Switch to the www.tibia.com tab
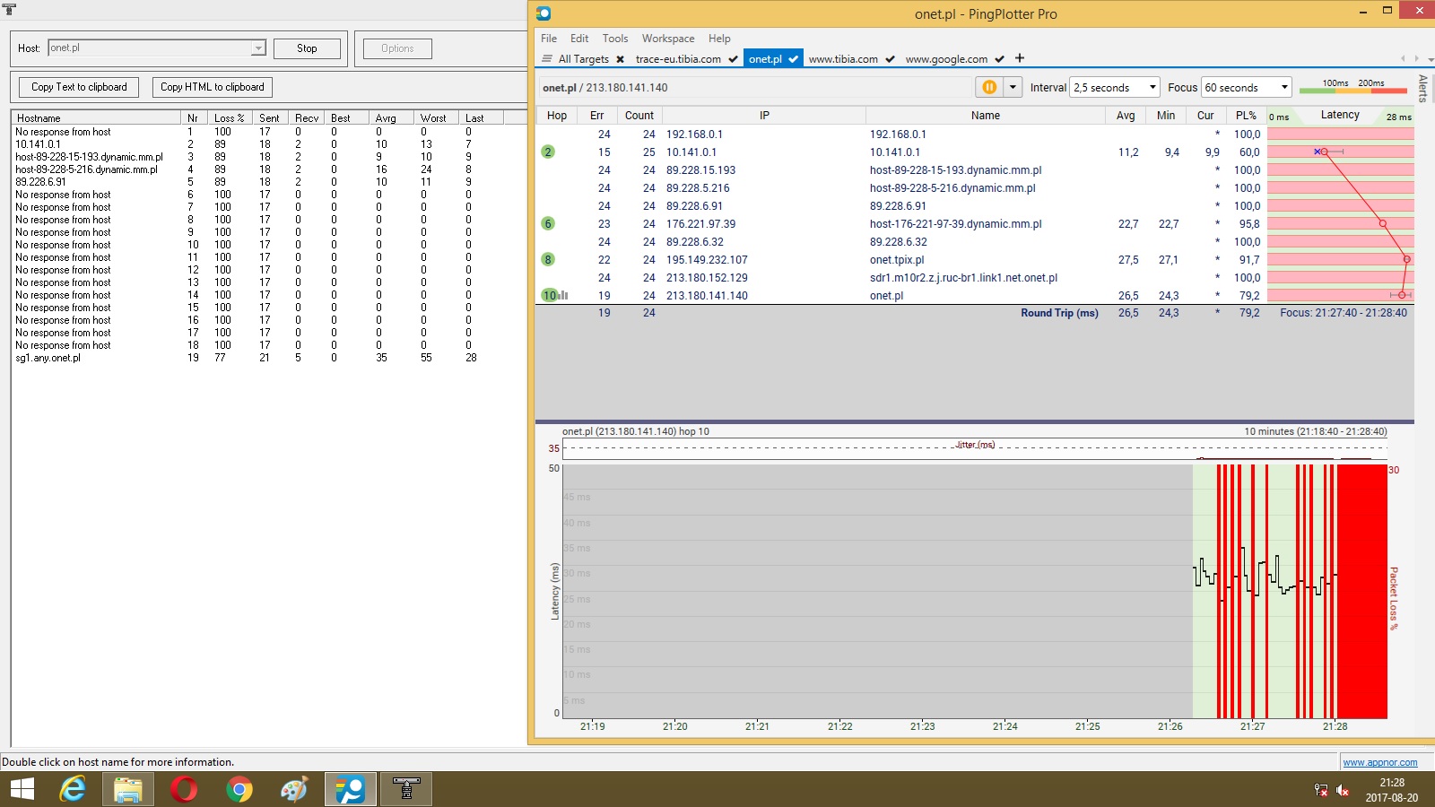Image resolution: width=1435 pixels, height=807 pixels. (x=843, y=59)
